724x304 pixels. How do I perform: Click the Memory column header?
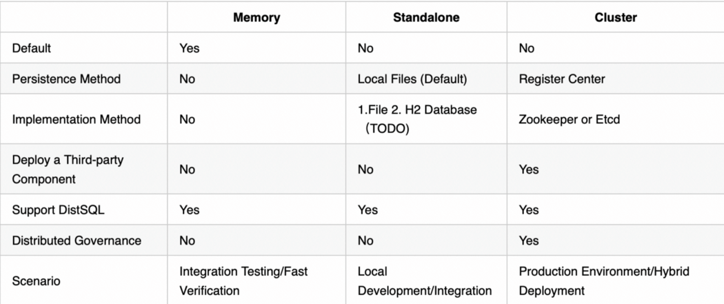click(257, 18)
